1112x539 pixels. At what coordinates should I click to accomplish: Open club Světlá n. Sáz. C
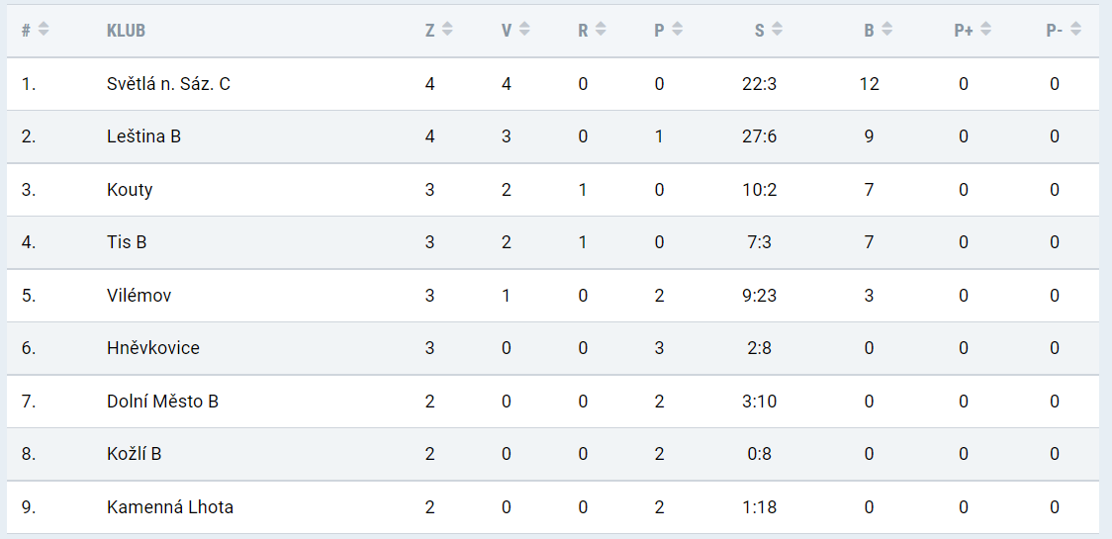click(x=169, y=84)
